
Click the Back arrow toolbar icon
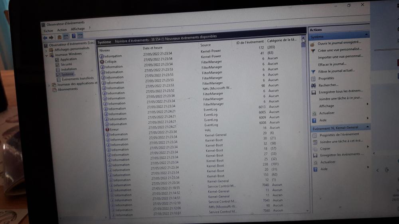click(45, 38)
